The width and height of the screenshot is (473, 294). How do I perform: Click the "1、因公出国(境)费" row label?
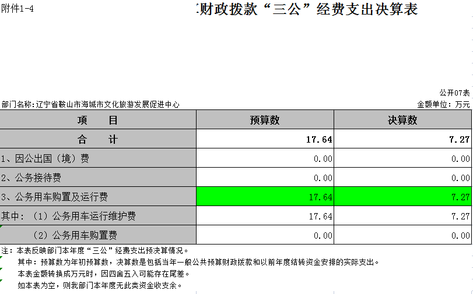pos(98,158)
